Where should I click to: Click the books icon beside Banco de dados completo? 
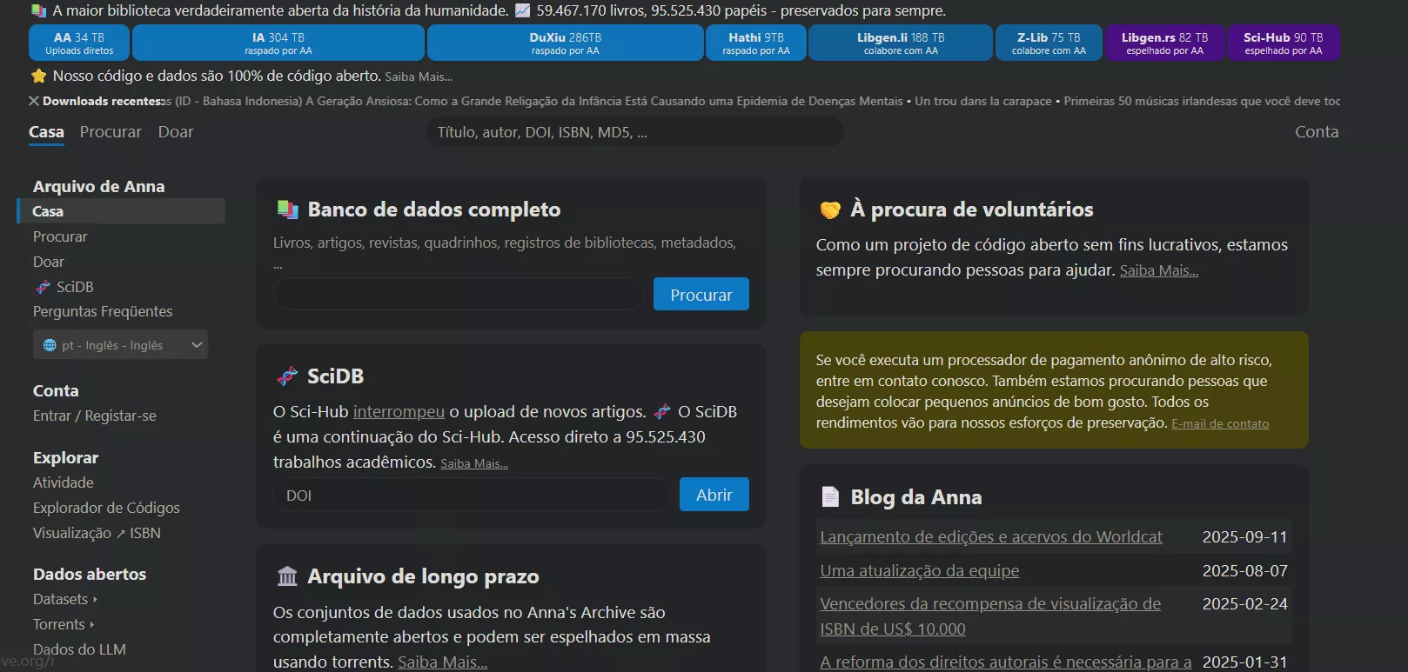coord(287,210)
